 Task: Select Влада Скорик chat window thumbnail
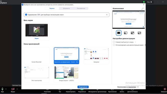click(x=67, y=74)
